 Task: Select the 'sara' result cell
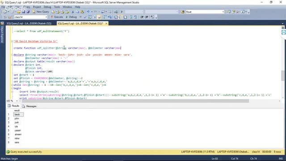coord(18,142)
